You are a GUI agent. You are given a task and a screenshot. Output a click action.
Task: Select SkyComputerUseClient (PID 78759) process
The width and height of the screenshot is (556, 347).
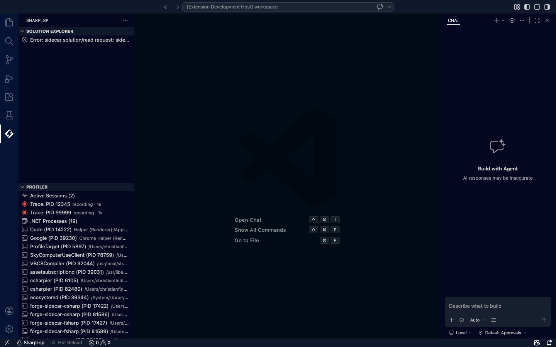(76, 255)
